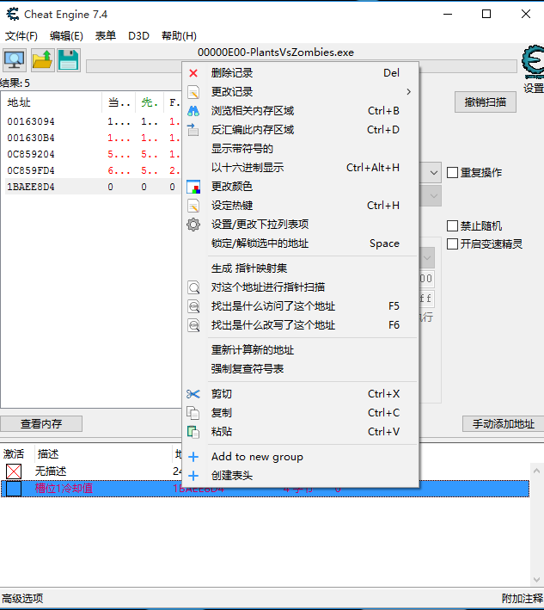
Task: Click the scan progress bar
Action: click(301, 66)
